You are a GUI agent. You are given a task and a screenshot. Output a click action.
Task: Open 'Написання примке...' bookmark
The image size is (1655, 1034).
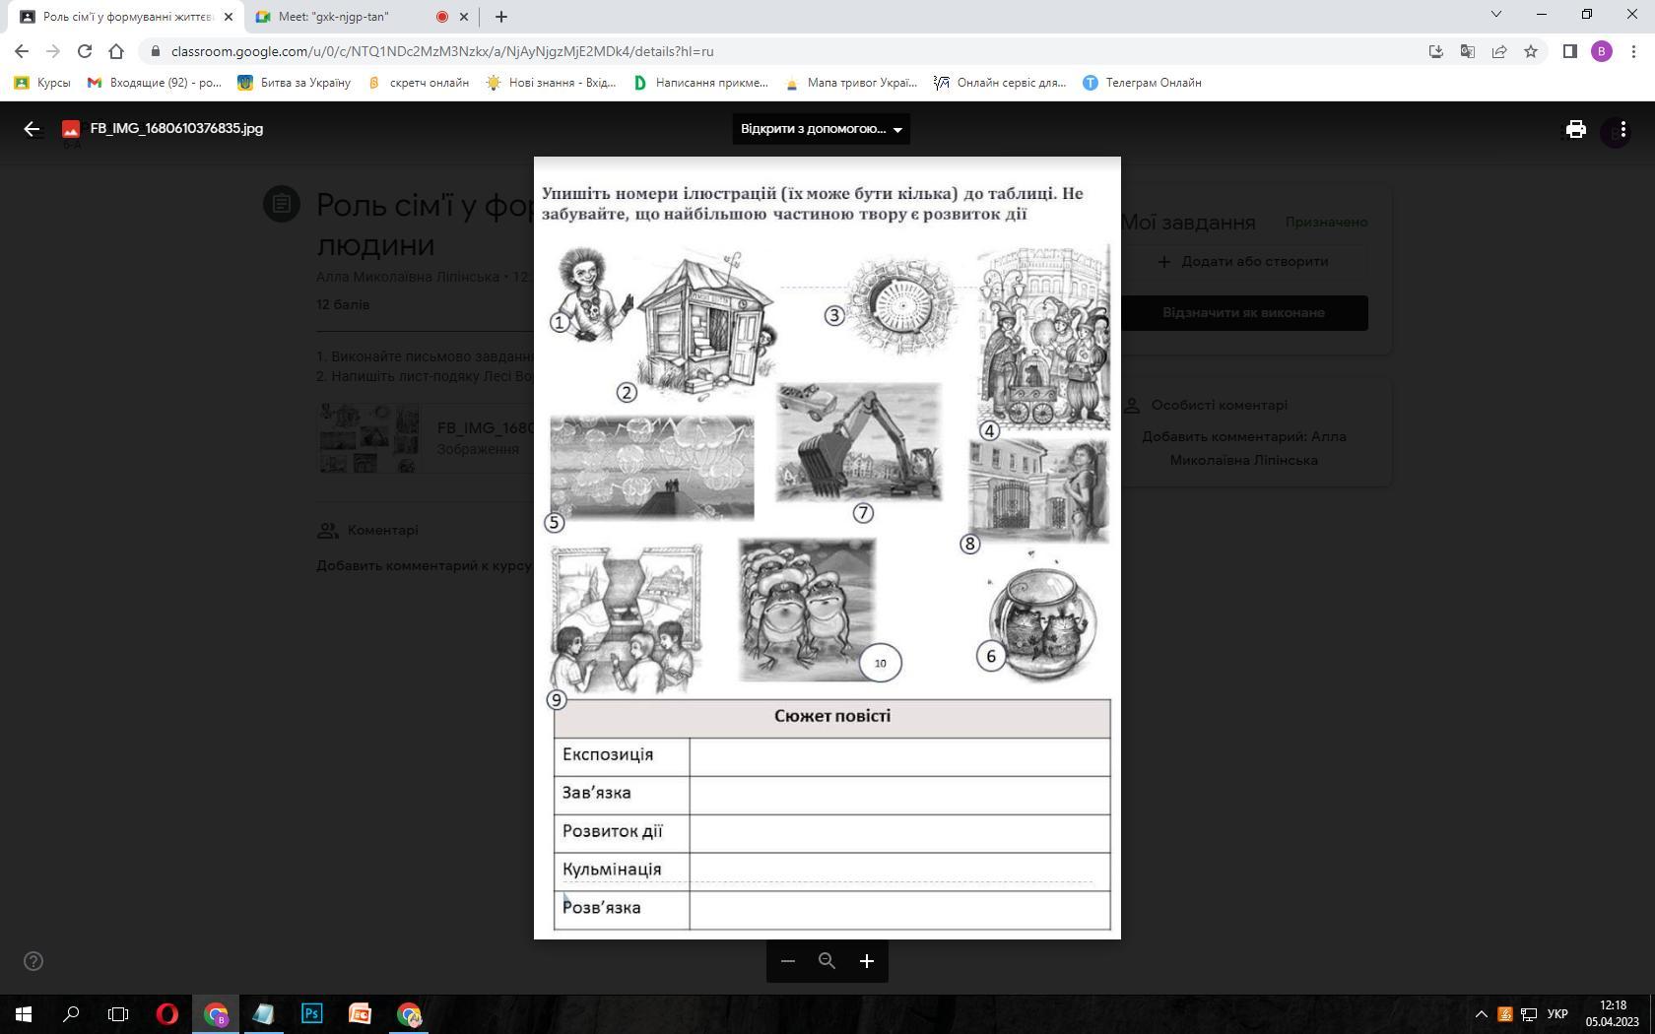(x=701, y=83)
